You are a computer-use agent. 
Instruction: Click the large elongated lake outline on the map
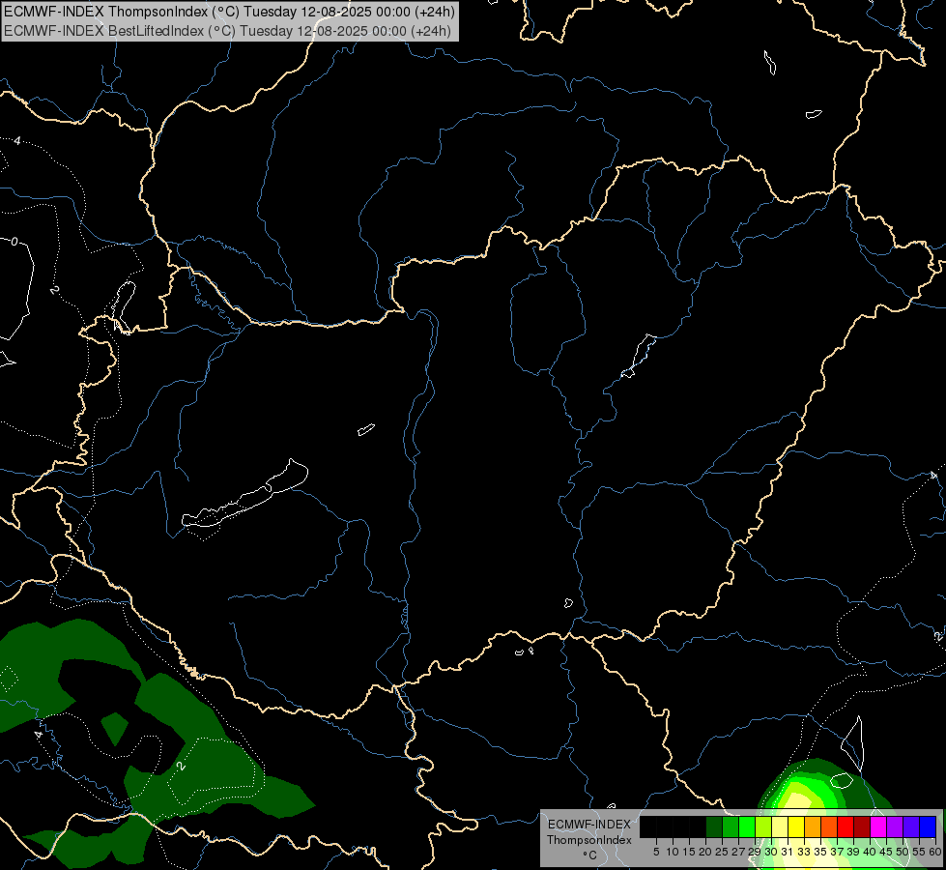pyautogui.click(x=245, y=495)
